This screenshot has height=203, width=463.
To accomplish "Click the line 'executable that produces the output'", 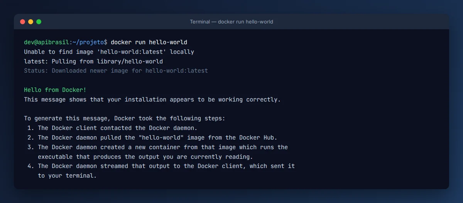I will [145, 157].
